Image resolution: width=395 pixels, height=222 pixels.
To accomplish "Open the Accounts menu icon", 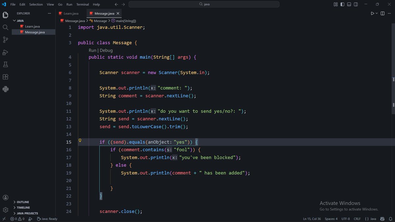I will coord(6,197).
